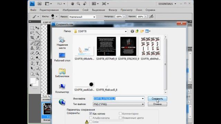
Task: Select the Magic Wand tool
Action: coord(37,33)
